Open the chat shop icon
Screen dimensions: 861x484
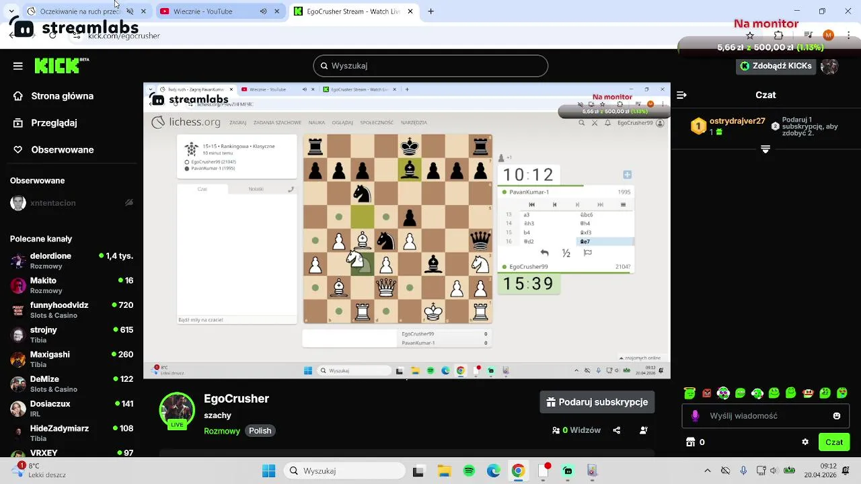[690, 442]
